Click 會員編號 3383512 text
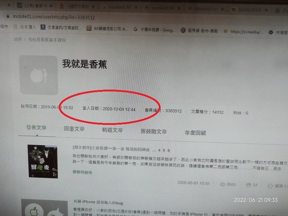288x216 pixels. 163,110
